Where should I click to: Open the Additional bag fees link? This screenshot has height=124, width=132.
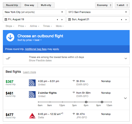coord(36,49)
